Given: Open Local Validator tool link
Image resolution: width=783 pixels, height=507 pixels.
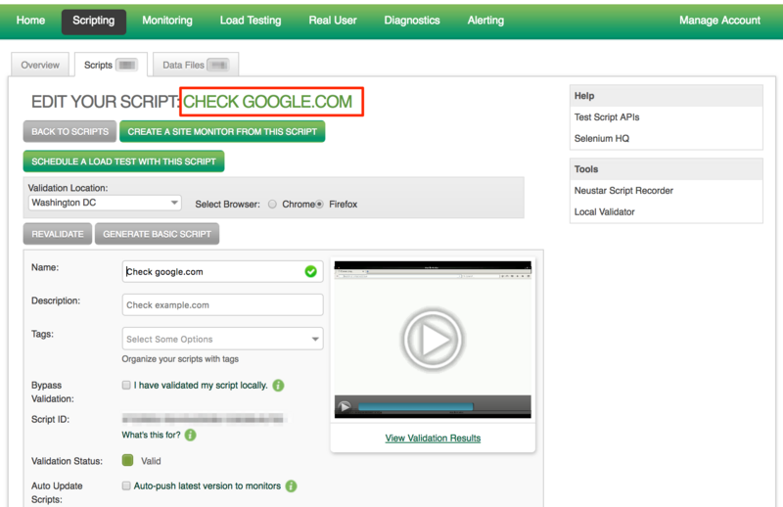Looking at the screenshot, I should pyautogui.click(x=604, y=211).
